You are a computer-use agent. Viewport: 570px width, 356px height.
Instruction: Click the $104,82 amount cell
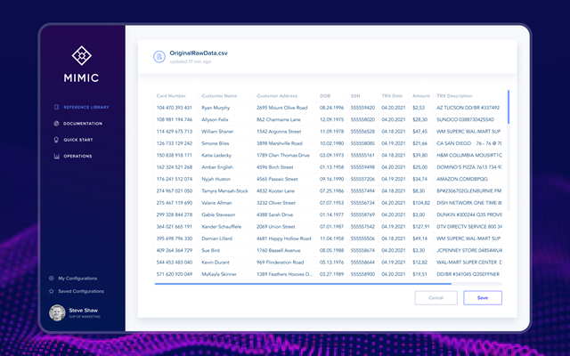click(421, 203)
